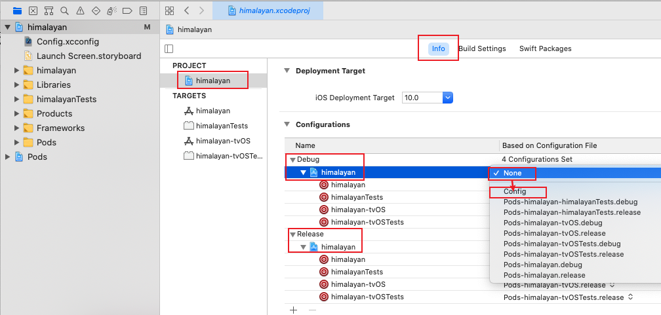Screen dimensions: 661x315
Task: Open the Issue navigator warning icon
Action: pos(80,10)
